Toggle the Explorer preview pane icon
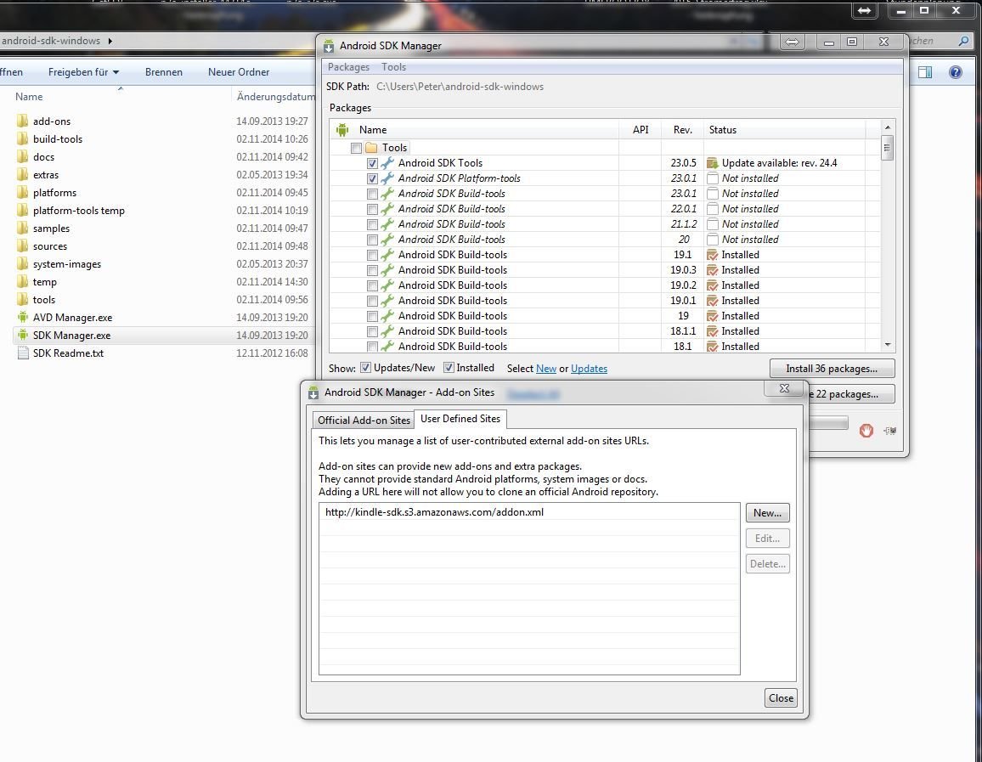The width and height of the screenshot is (982, 762). [x=925, y=72]
